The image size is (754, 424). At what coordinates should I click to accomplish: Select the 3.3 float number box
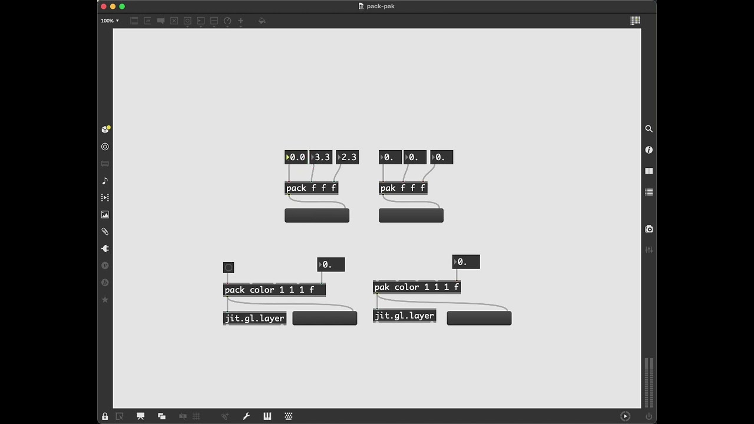click(321, 157)
